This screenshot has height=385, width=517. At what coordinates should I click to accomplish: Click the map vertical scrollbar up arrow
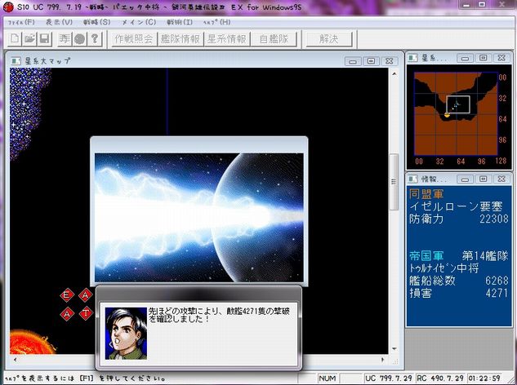coord(394,73)
